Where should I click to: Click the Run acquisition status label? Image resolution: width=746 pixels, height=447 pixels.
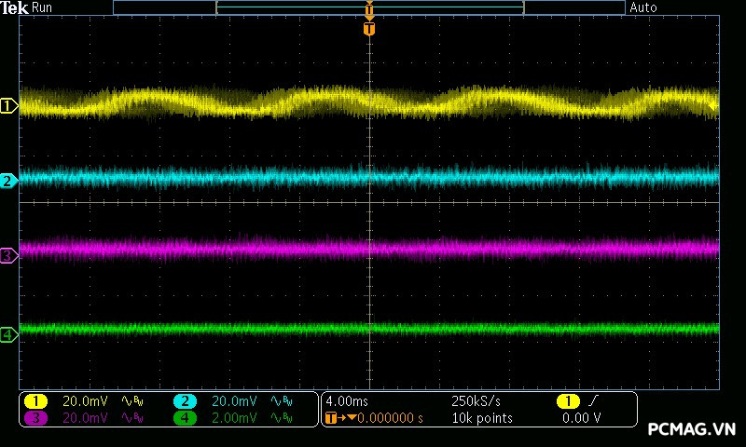pos(43,7)
